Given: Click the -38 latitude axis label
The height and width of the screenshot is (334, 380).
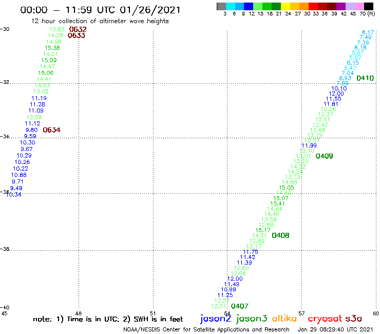Looking at the screenshot, I should point(5,249).
